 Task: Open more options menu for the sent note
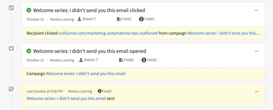click(x=256, y=92)
